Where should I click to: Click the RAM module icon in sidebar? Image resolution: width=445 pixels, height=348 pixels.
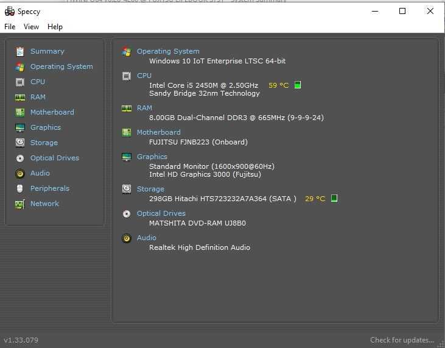click(x=20, y=97)
